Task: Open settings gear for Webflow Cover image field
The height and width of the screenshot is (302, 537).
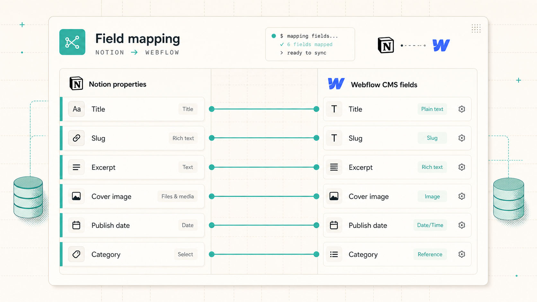Action: coord(462,196)
